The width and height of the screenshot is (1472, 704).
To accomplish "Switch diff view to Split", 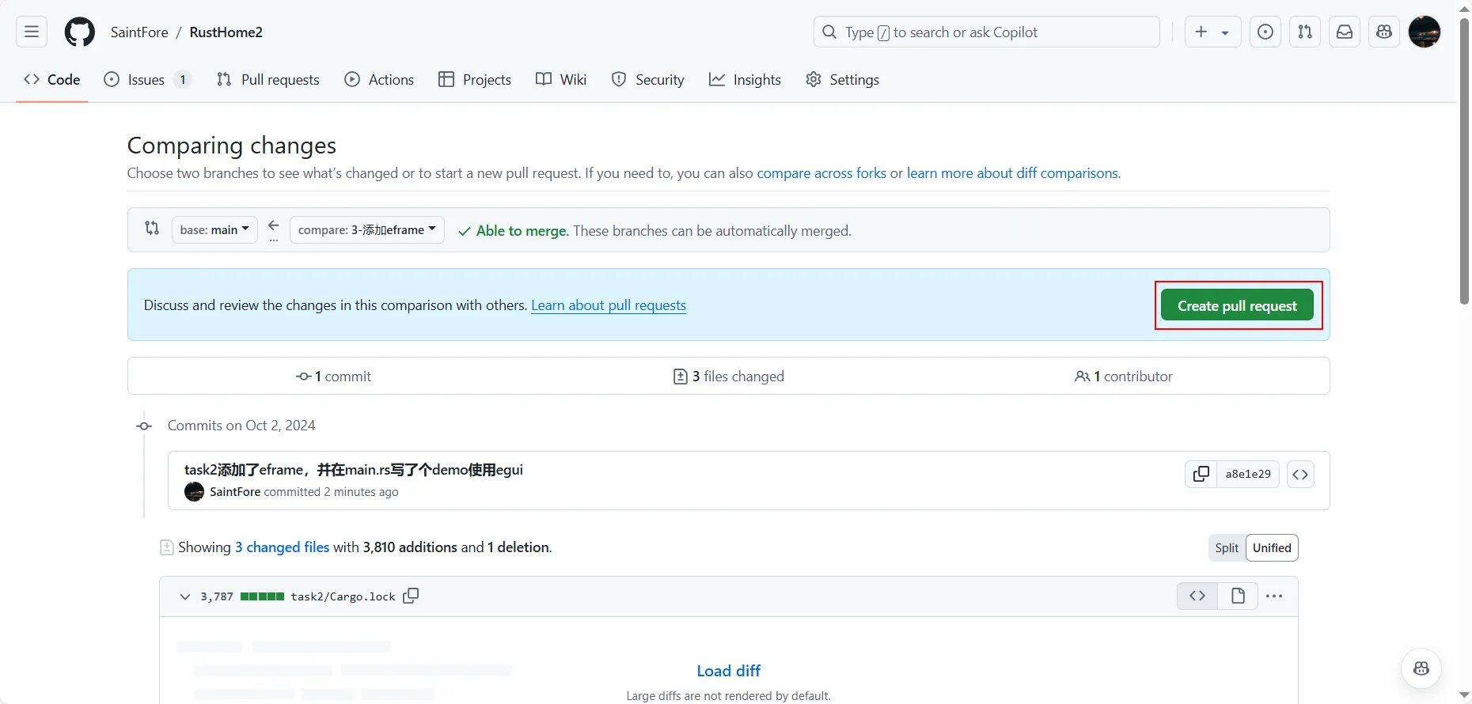I will (x=1227, y=548).
